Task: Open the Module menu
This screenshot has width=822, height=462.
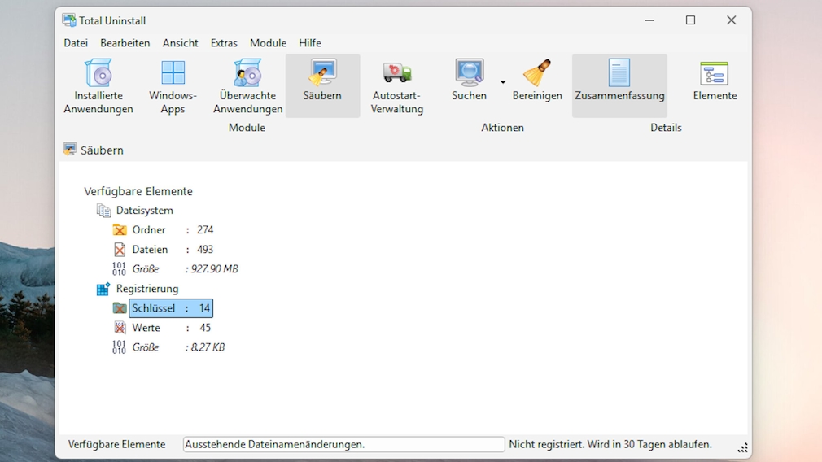Action: coord(268,43)
